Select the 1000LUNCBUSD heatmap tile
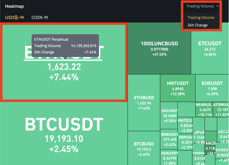Image resolution: width=229 pixels, height=165 pixels. click(x=159, y=48)
